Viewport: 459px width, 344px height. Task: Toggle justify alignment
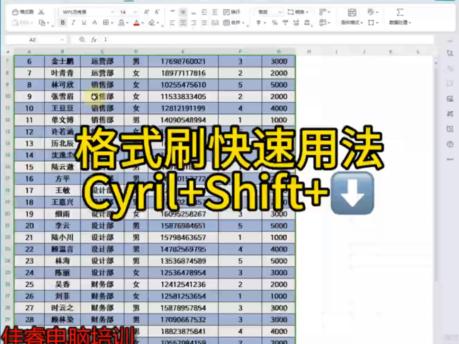click(x=204, y=23)
